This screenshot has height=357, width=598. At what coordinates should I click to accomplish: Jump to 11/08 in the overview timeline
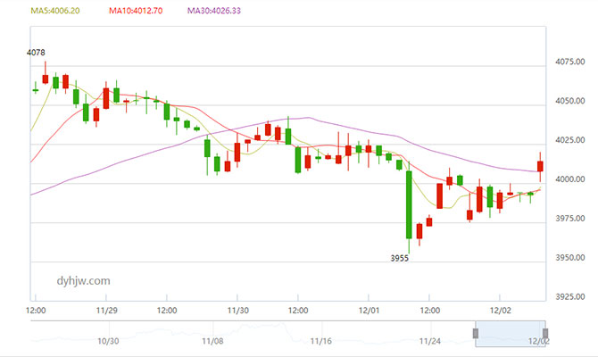[212, 341]
